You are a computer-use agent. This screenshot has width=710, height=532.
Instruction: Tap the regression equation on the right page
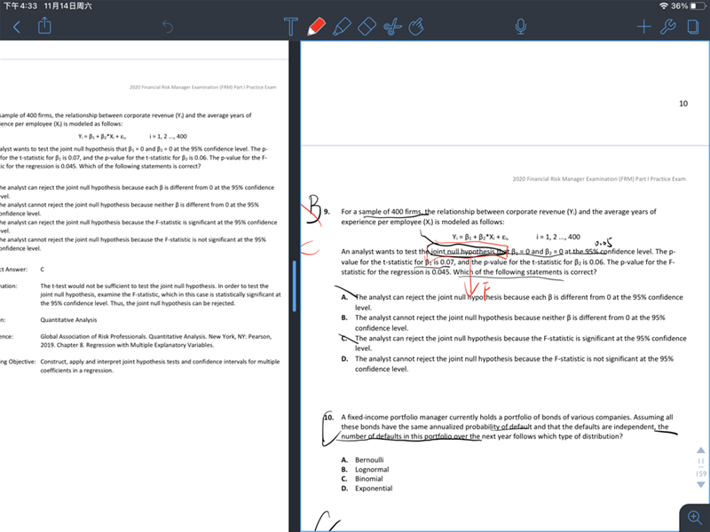(480, 237)
